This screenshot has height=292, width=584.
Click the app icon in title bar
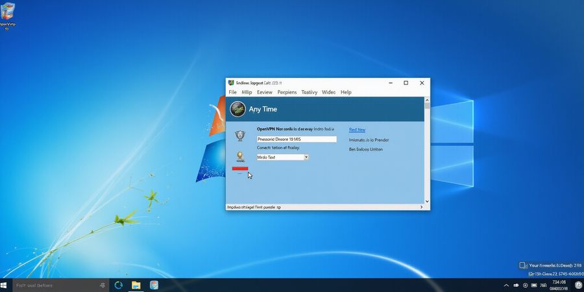231,82
